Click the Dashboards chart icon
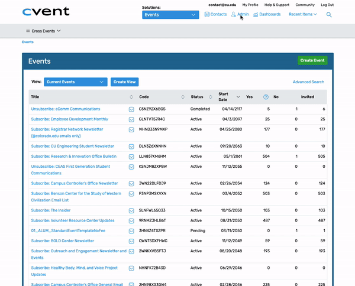Viewport: 355px width, 286px height. click(256, 14)
